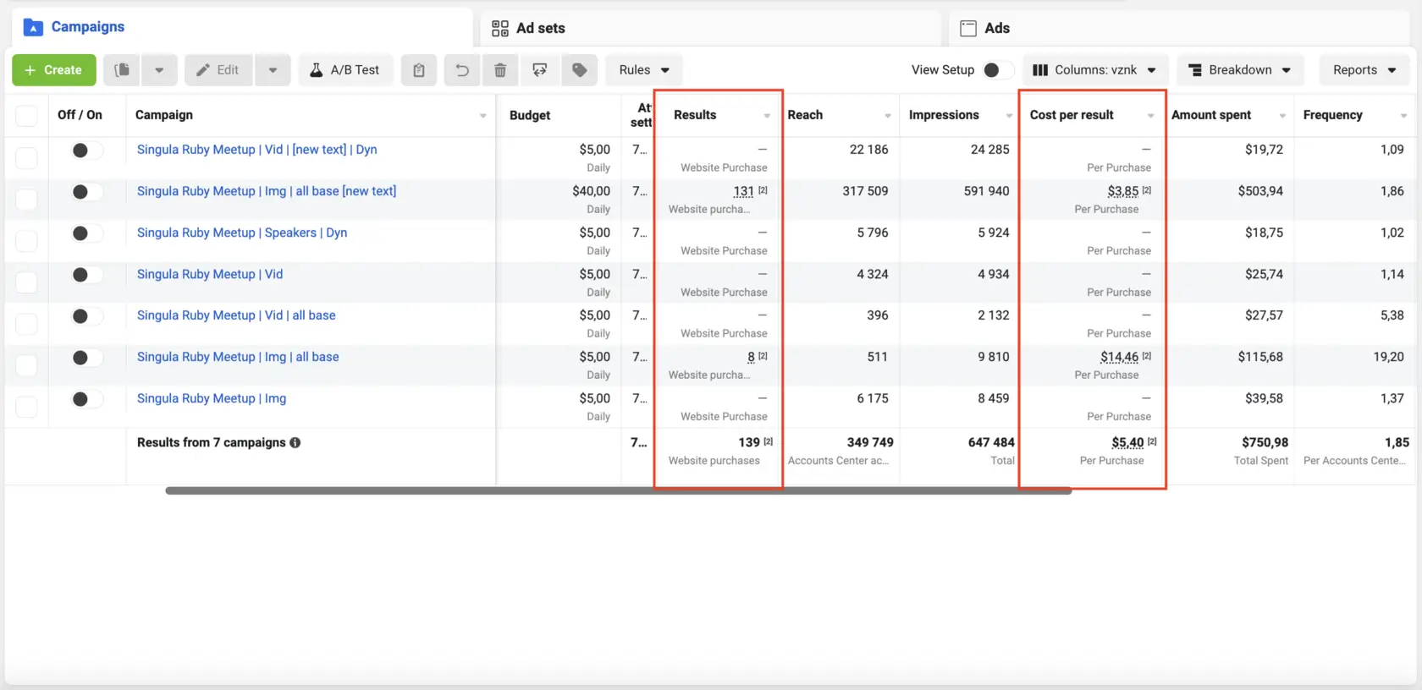
Task: Click the export/share arrows icon
Action: (x=540, y=70)
